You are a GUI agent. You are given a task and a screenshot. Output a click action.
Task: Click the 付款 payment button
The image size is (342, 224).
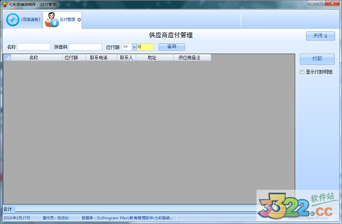pos(317,59)
